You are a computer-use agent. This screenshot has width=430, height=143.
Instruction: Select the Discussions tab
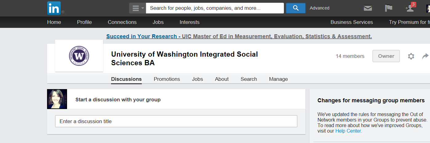[x=126, y=79]
